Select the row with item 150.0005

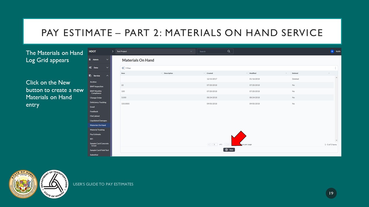(227, 104)
